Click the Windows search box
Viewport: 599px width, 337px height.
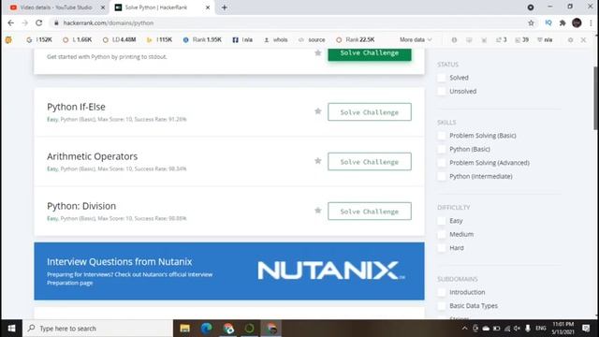97,329
